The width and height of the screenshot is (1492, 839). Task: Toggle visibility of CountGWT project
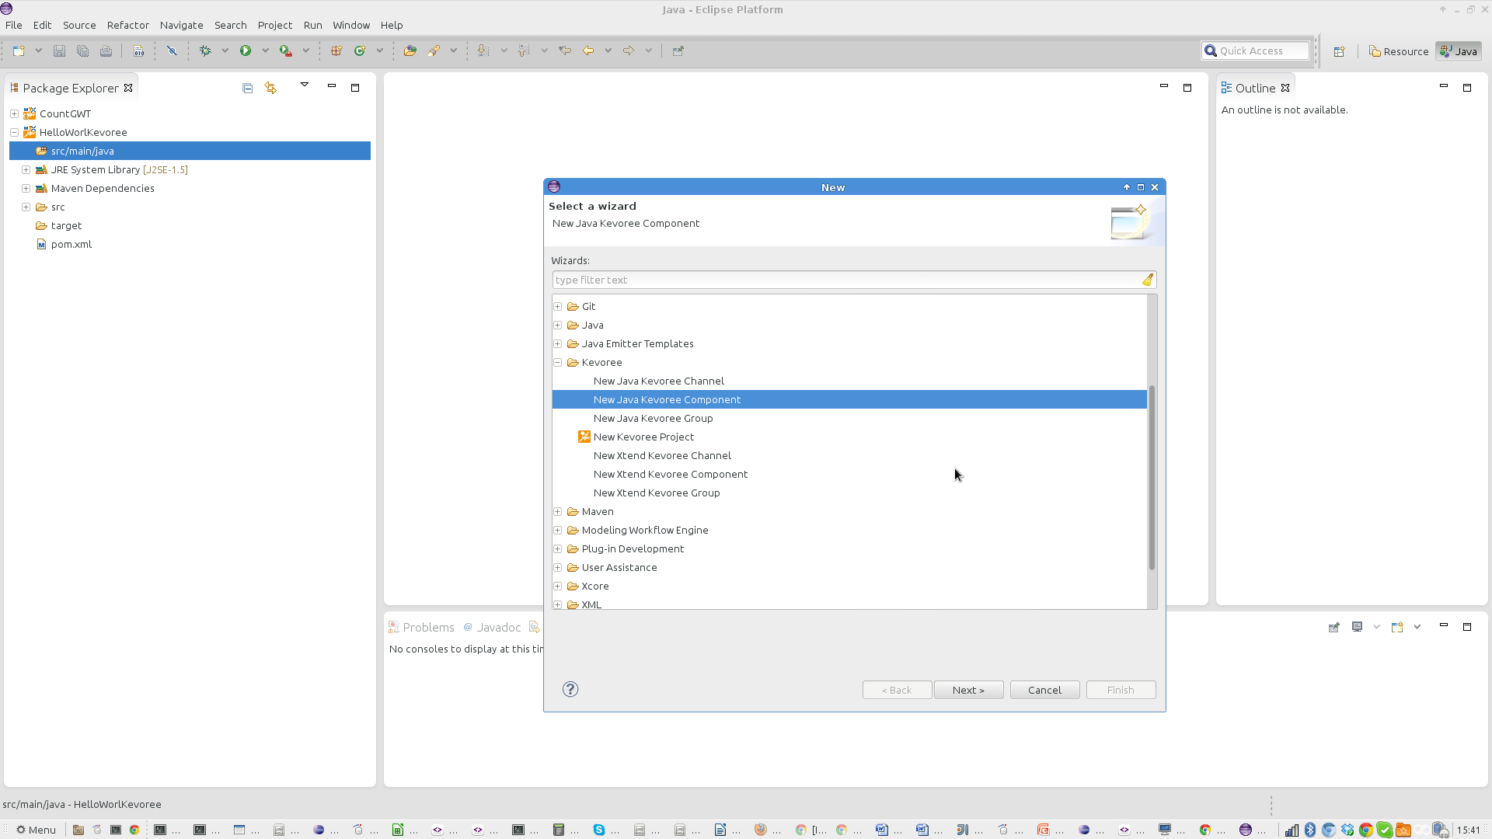coord(13,113)
